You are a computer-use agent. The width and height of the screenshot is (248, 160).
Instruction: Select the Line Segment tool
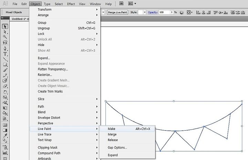coord(5,59)
